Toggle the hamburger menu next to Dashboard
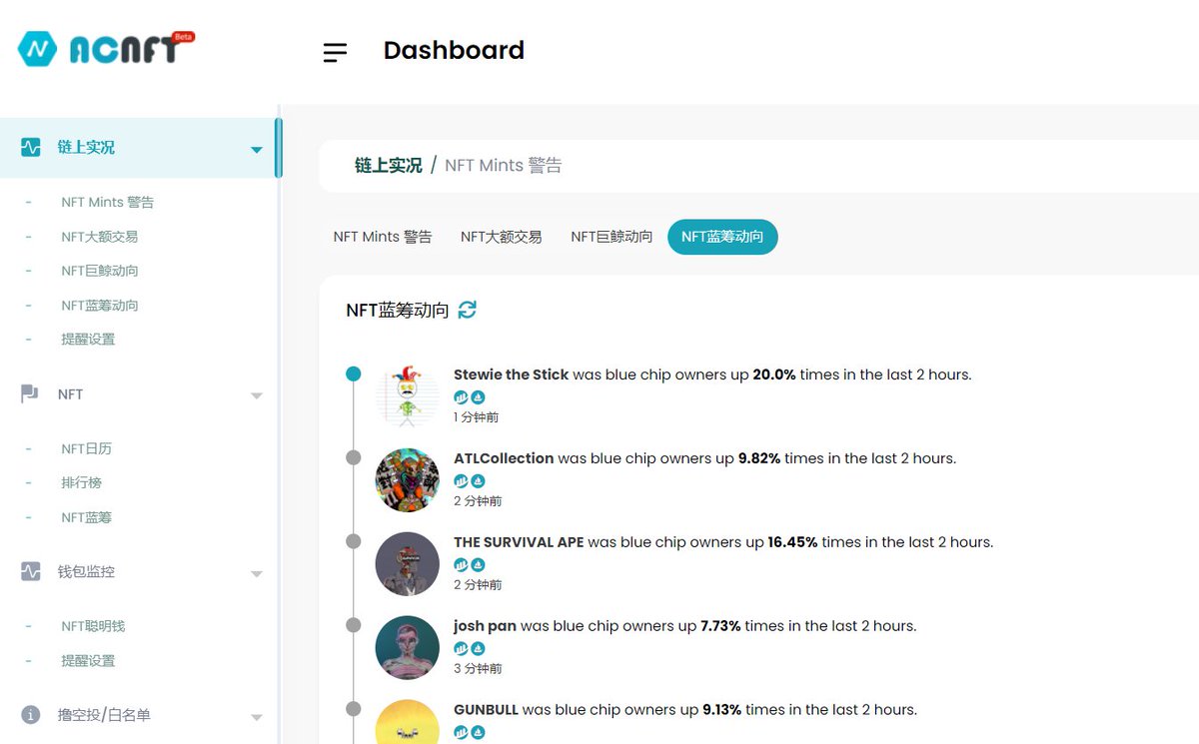 (335, 53)
